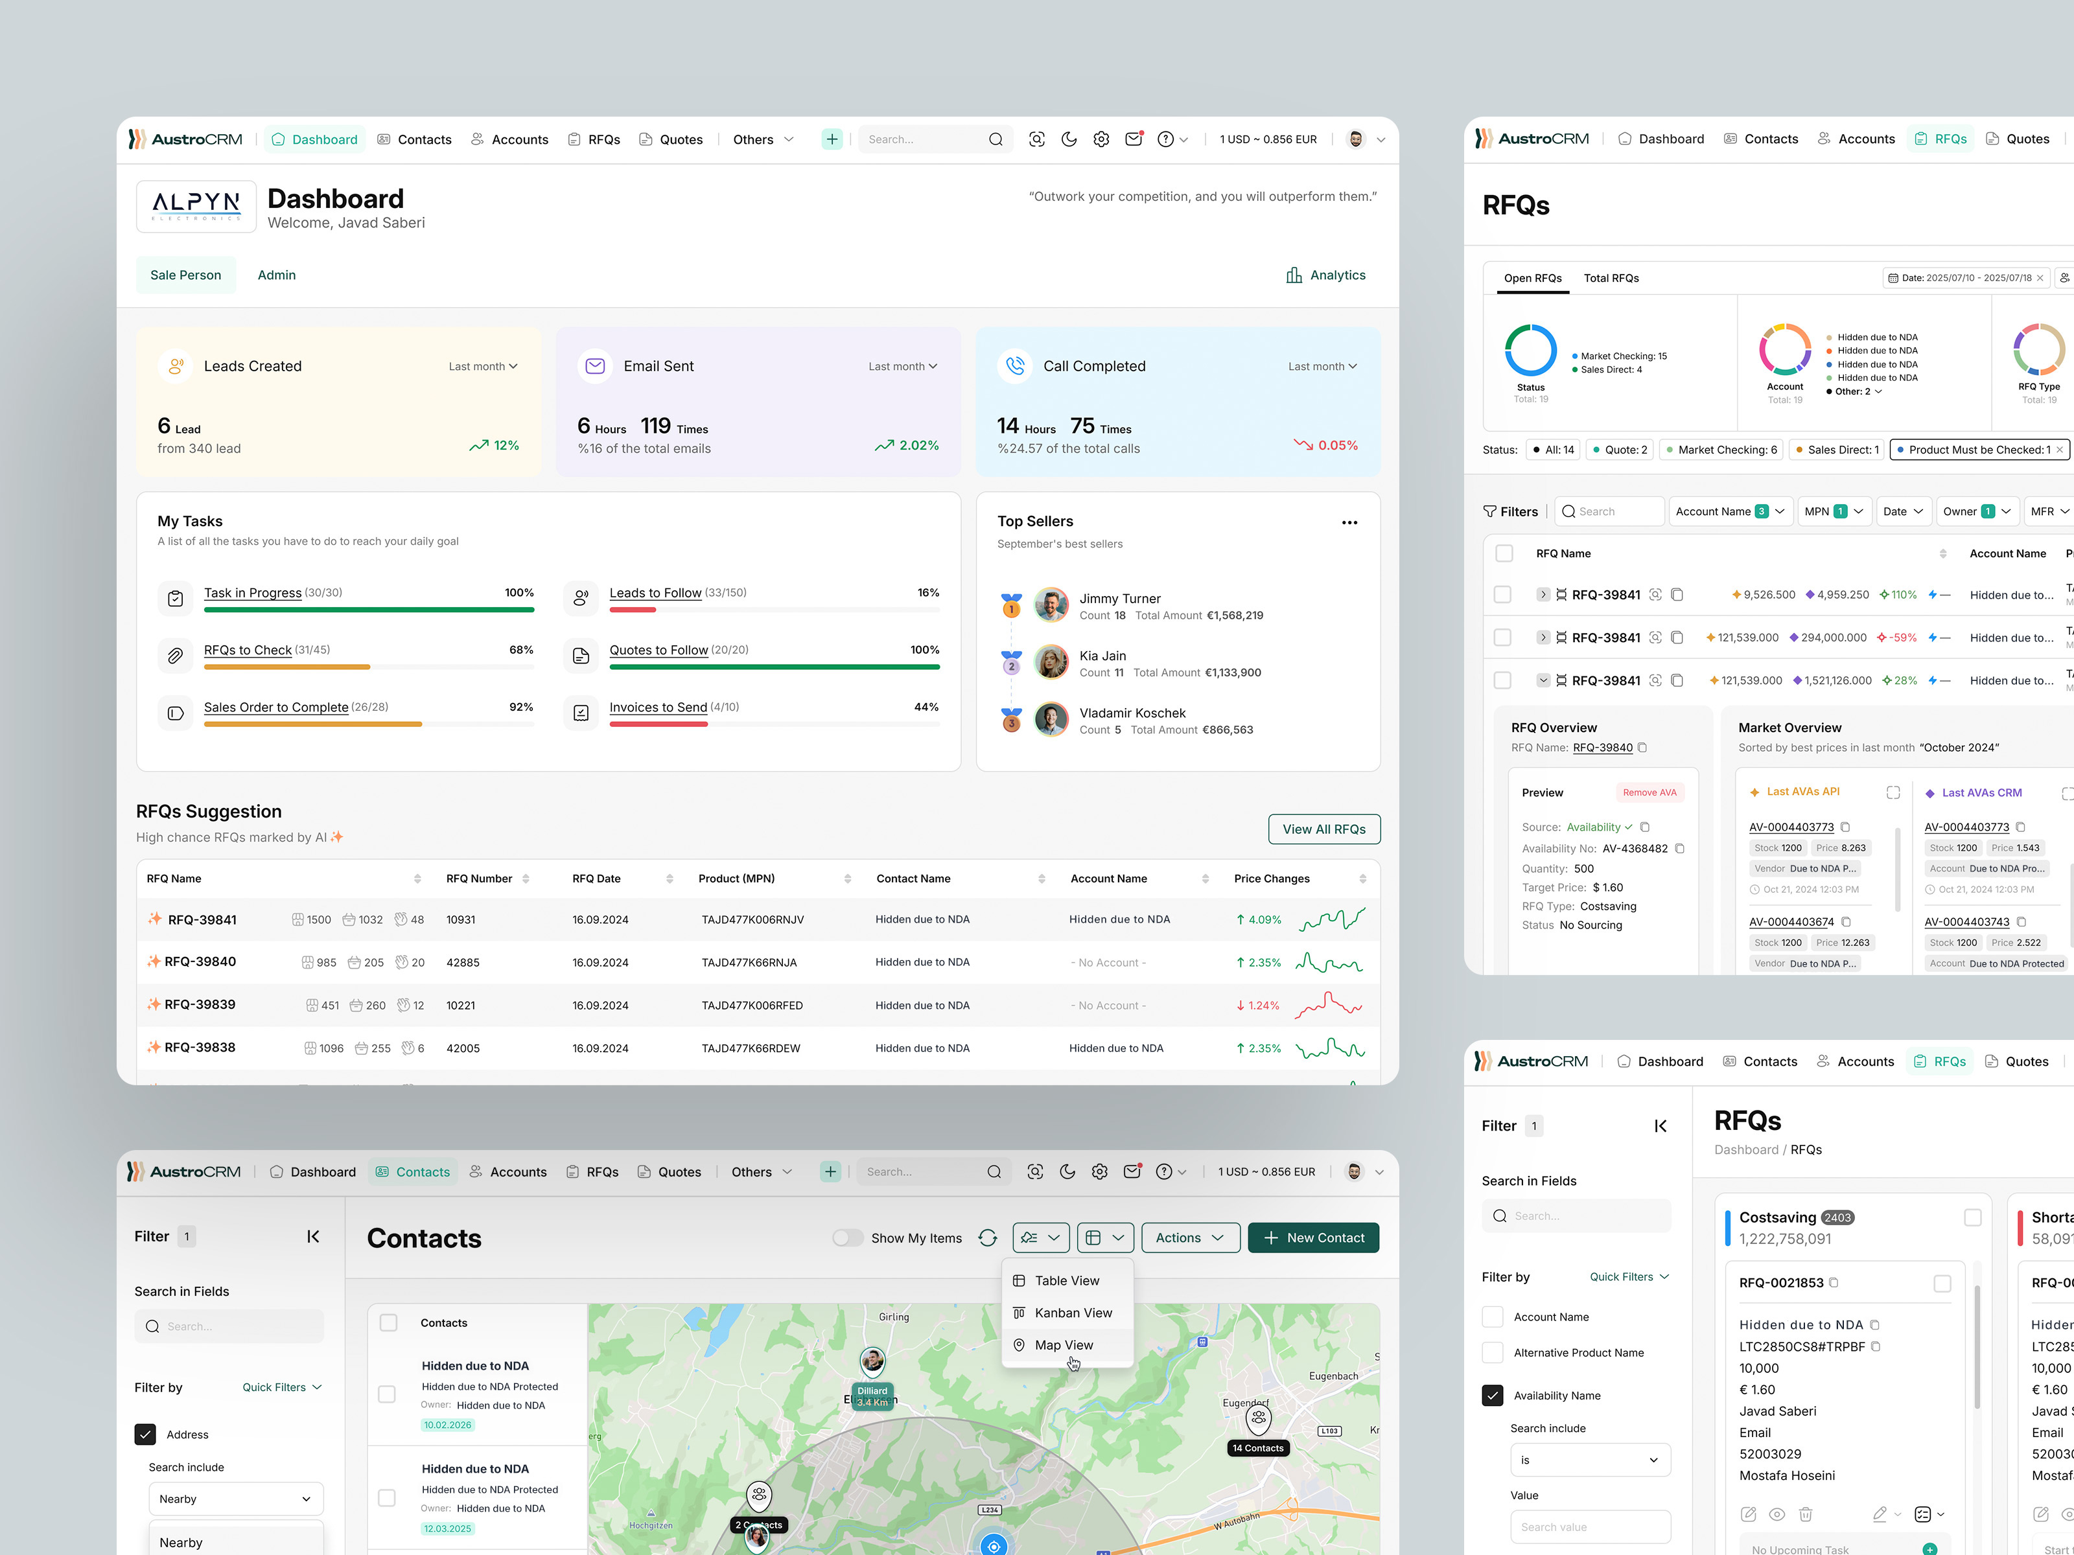Click the view eye icon on RFQ-0021853 card
The width and height of the screenshot is (2074, 1555).
pyautogui.click(x=1777, y=1514)
